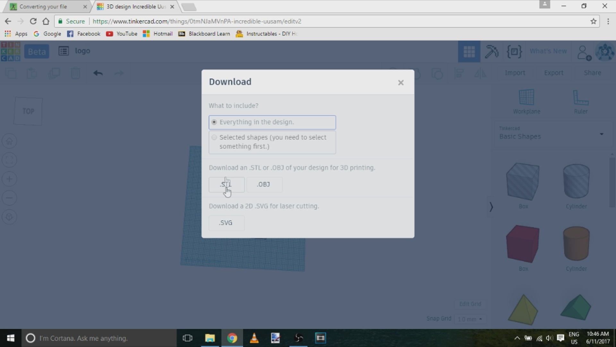Open the 3D grid view icon
Viewport: 616px width, 347px height.
point(469,51)
